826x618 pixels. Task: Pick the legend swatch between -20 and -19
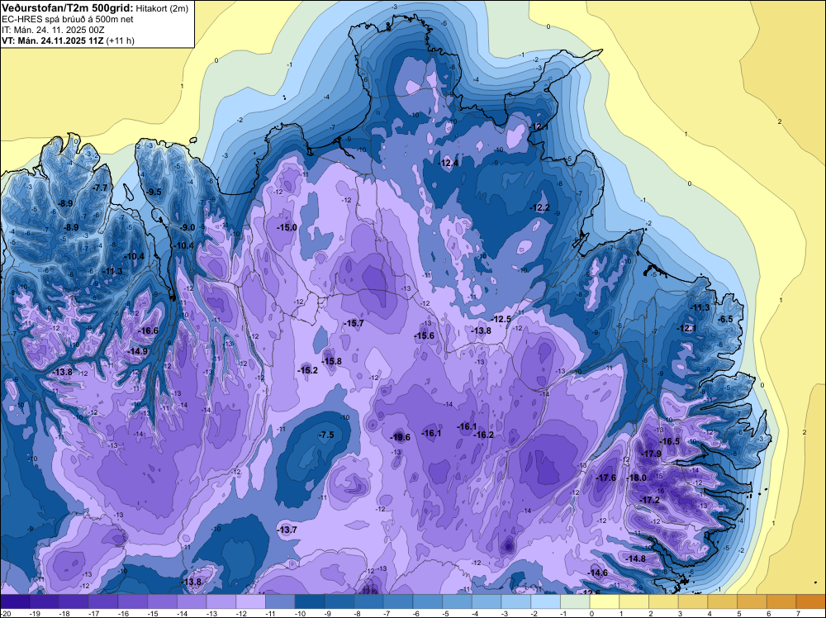[15, 601]
